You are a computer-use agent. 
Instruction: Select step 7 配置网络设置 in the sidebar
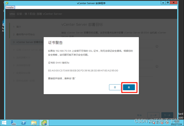pos(22,73)
